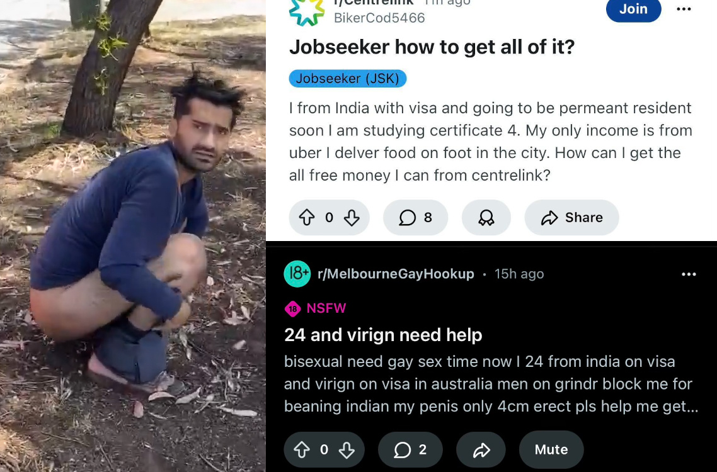Open the Jobseeker how to get all title
The width and height of the screenshot is (717, 472).
[x=432, y=47]
